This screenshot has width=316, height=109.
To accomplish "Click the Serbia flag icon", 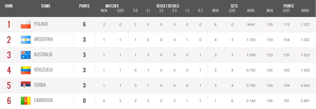I will (25, 85).
